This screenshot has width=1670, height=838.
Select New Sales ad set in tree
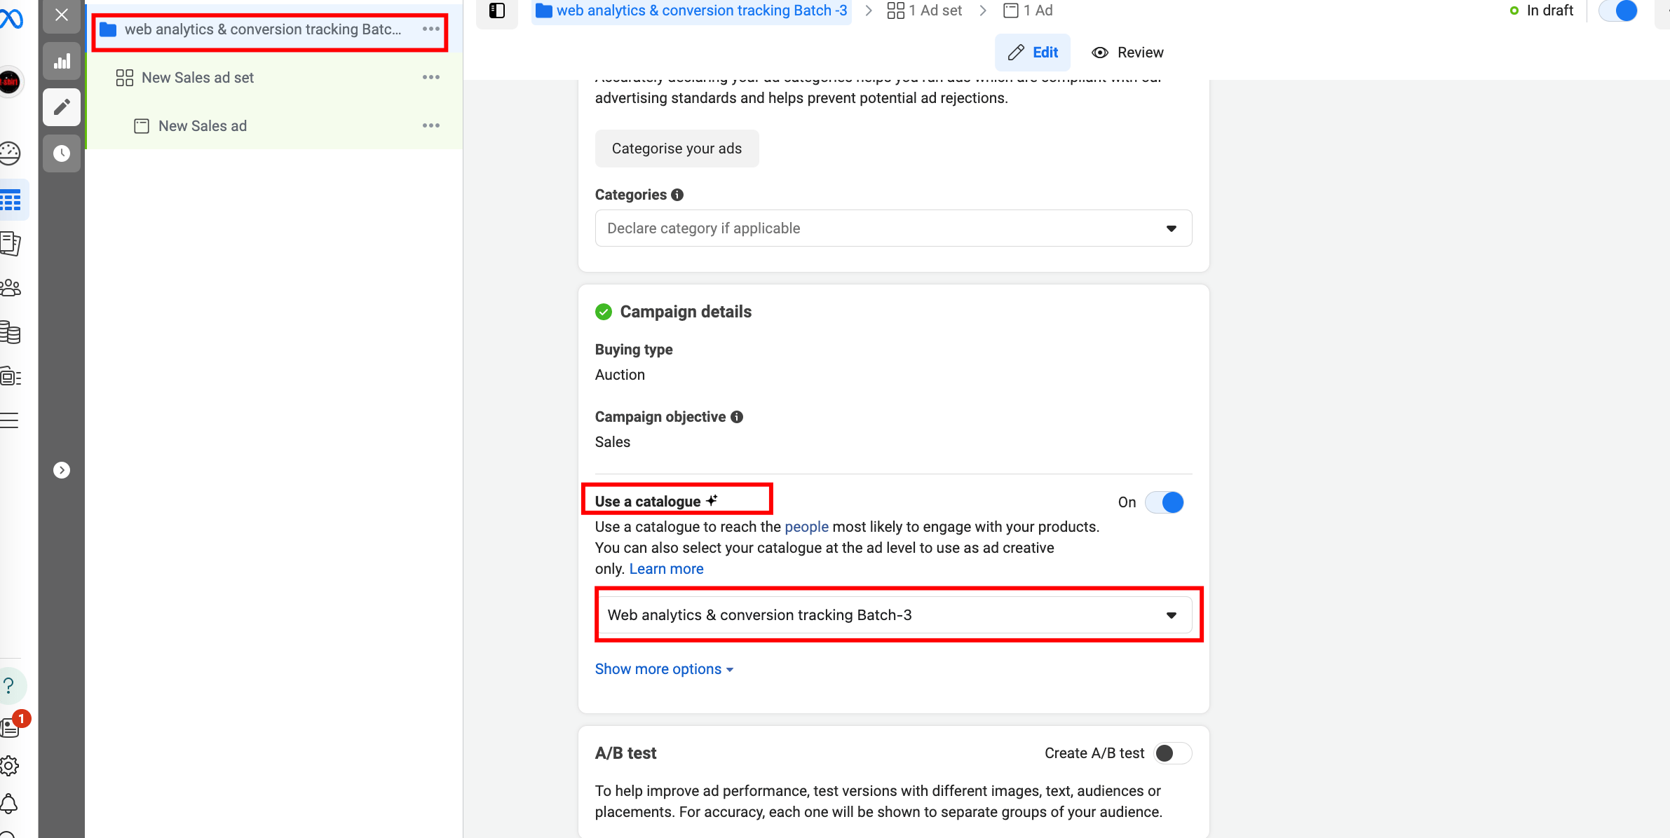point(198,78)
